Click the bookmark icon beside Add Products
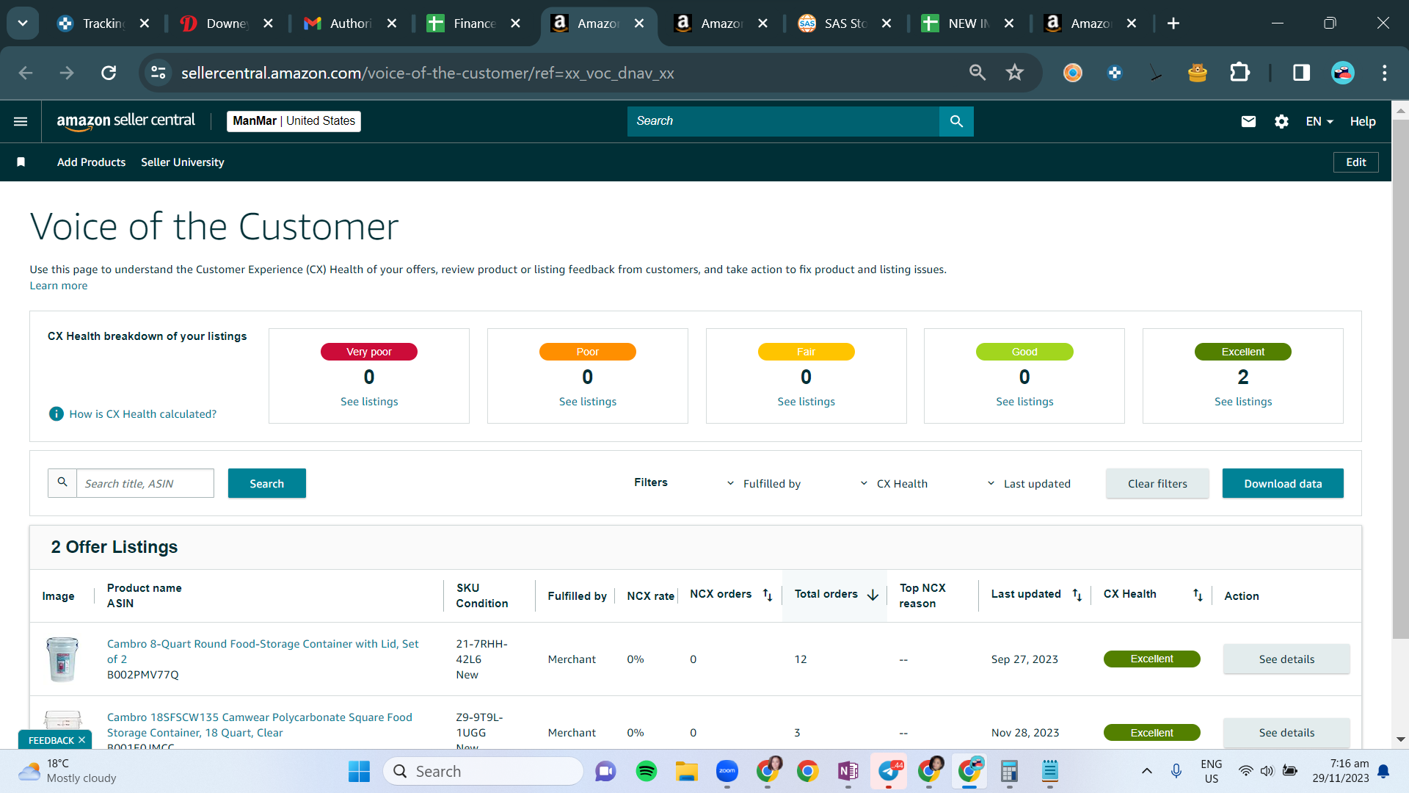This screenshot has height=793, width=1409. point(21,162)
